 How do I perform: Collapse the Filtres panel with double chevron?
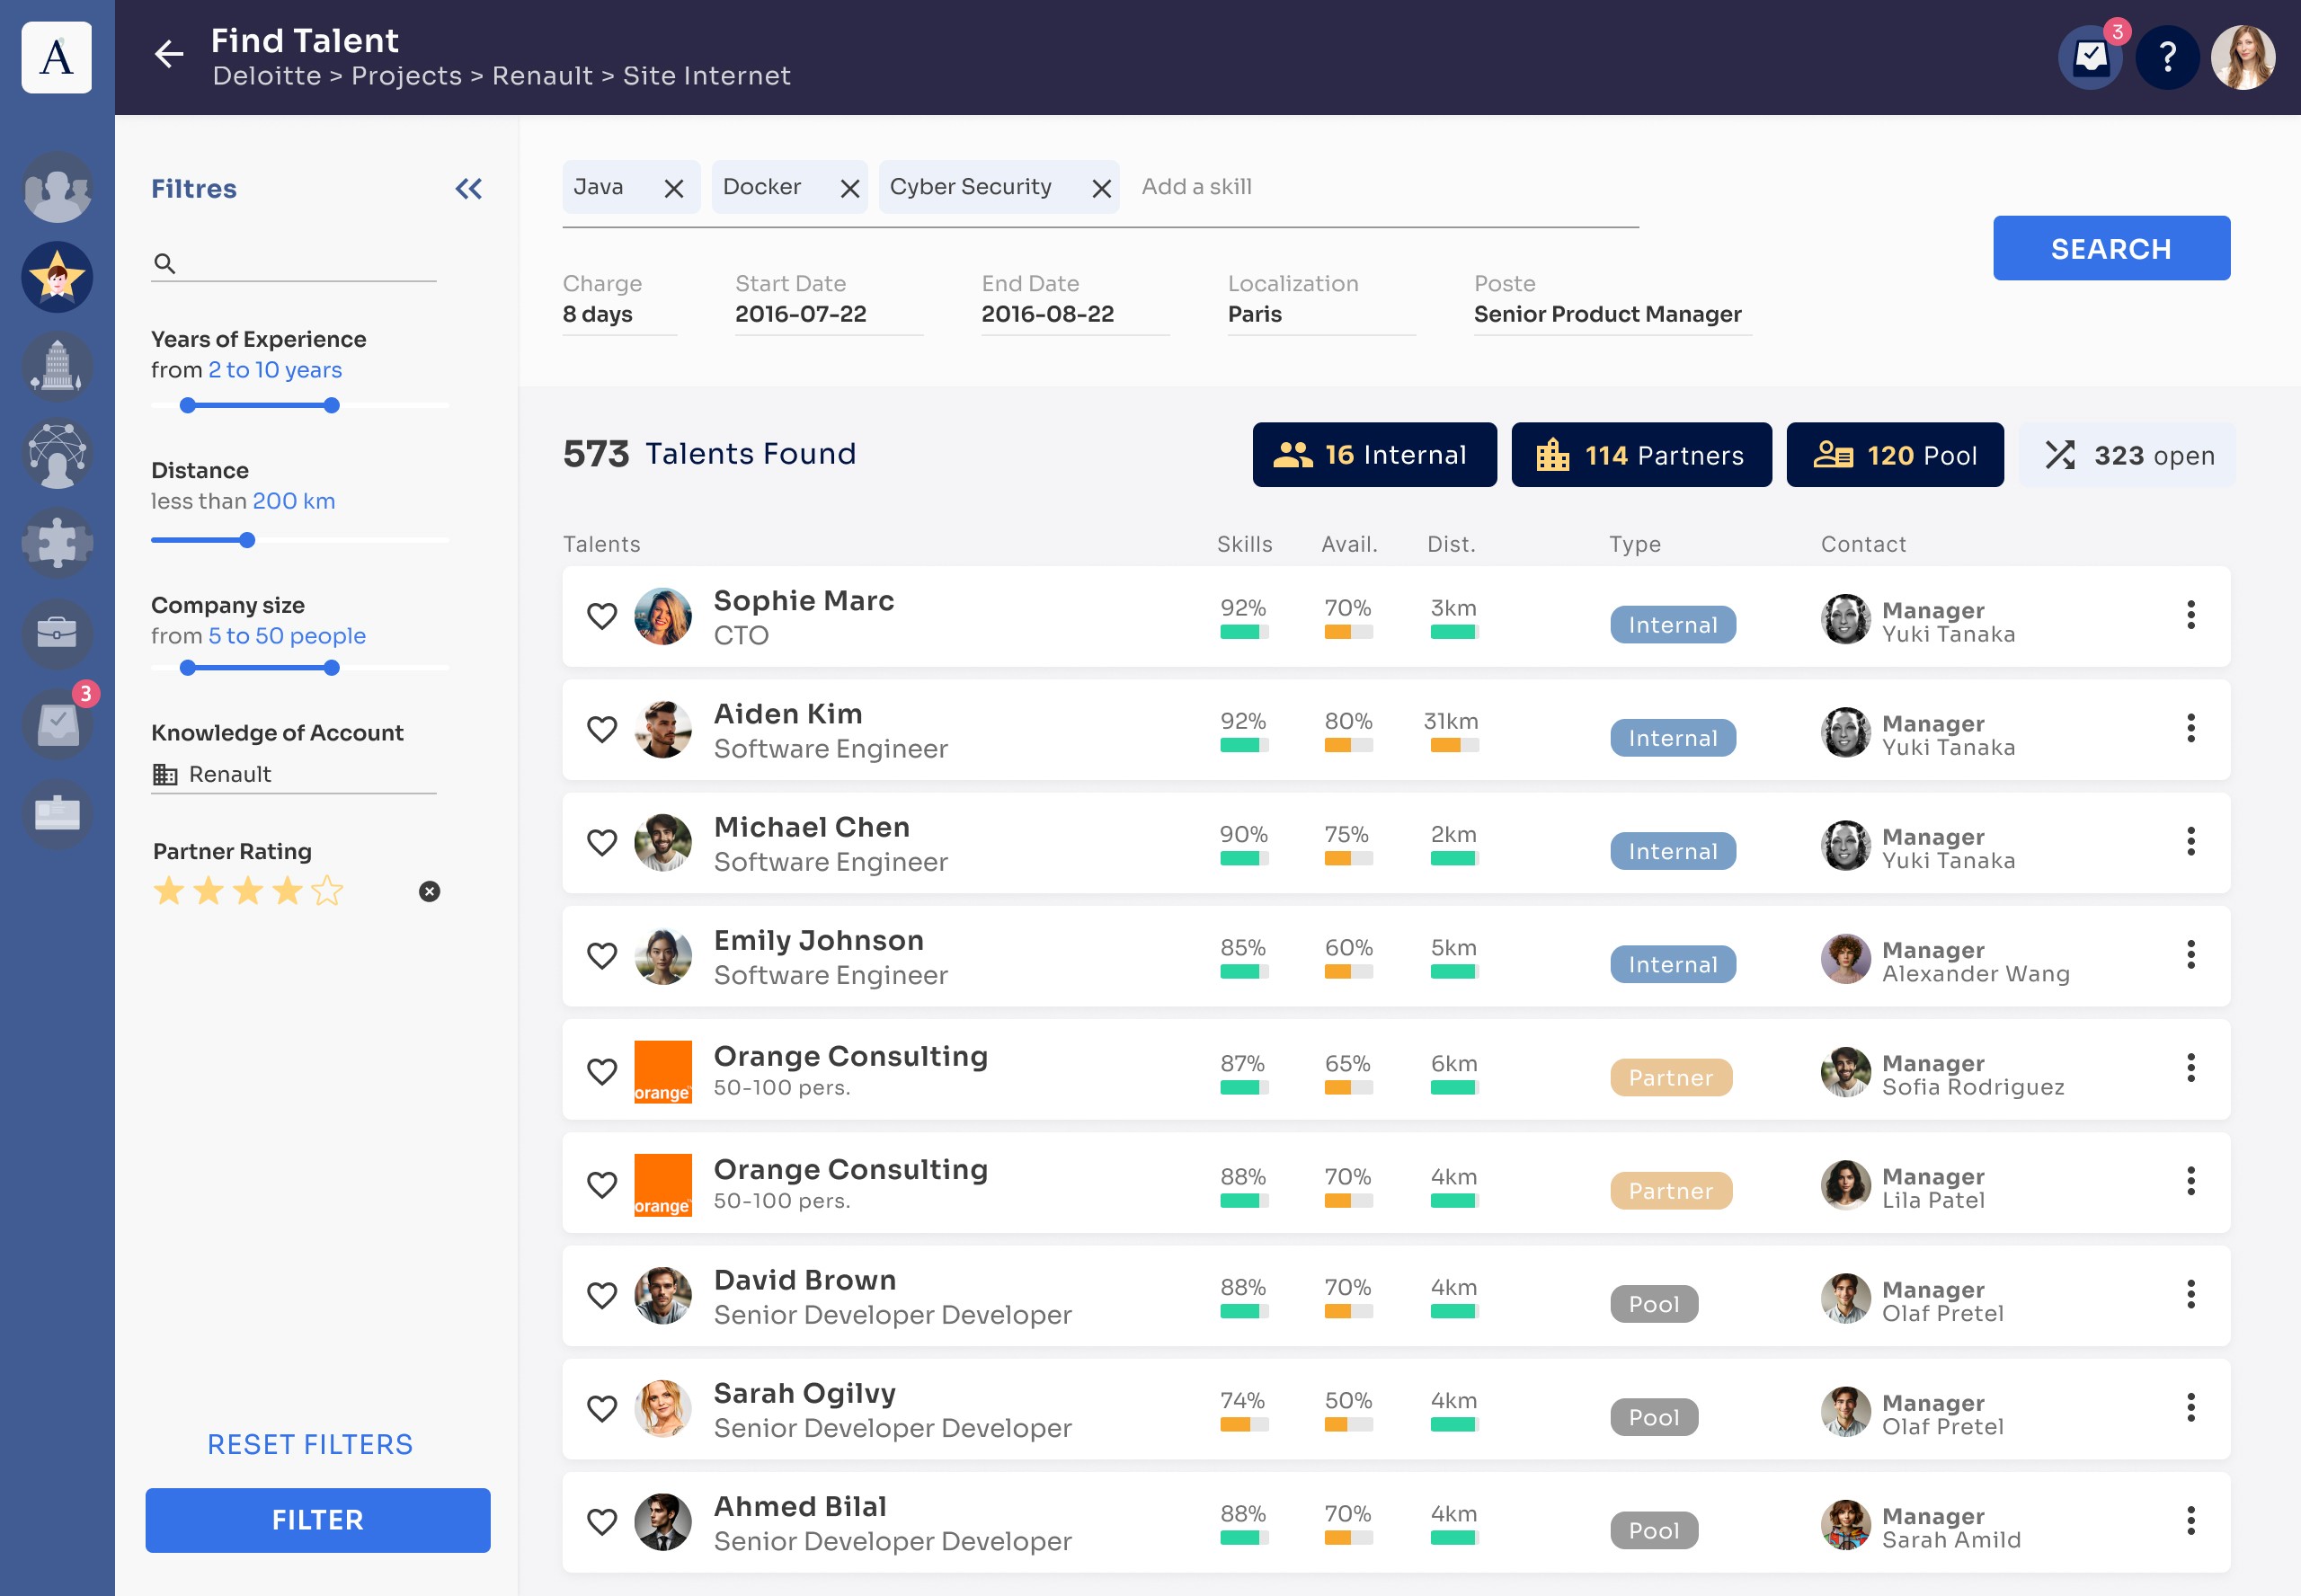(469, 189)
